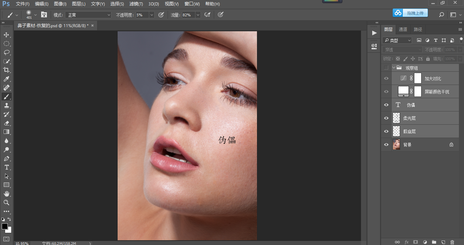Switch to the 通道 tab
This screenshot has height=245, width=464.
[x=403, y=30]
